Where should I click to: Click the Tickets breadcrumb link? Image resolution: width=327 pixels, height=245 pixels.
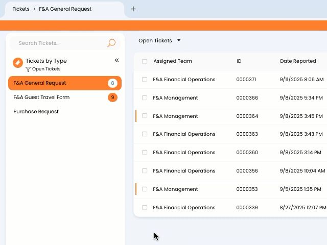click(x=21, y=9)
